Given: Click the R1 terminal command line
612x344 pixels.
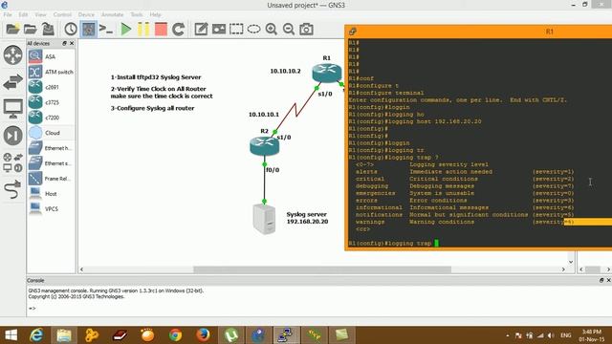Looking at the screenshot, I should [x=394, y=244].
